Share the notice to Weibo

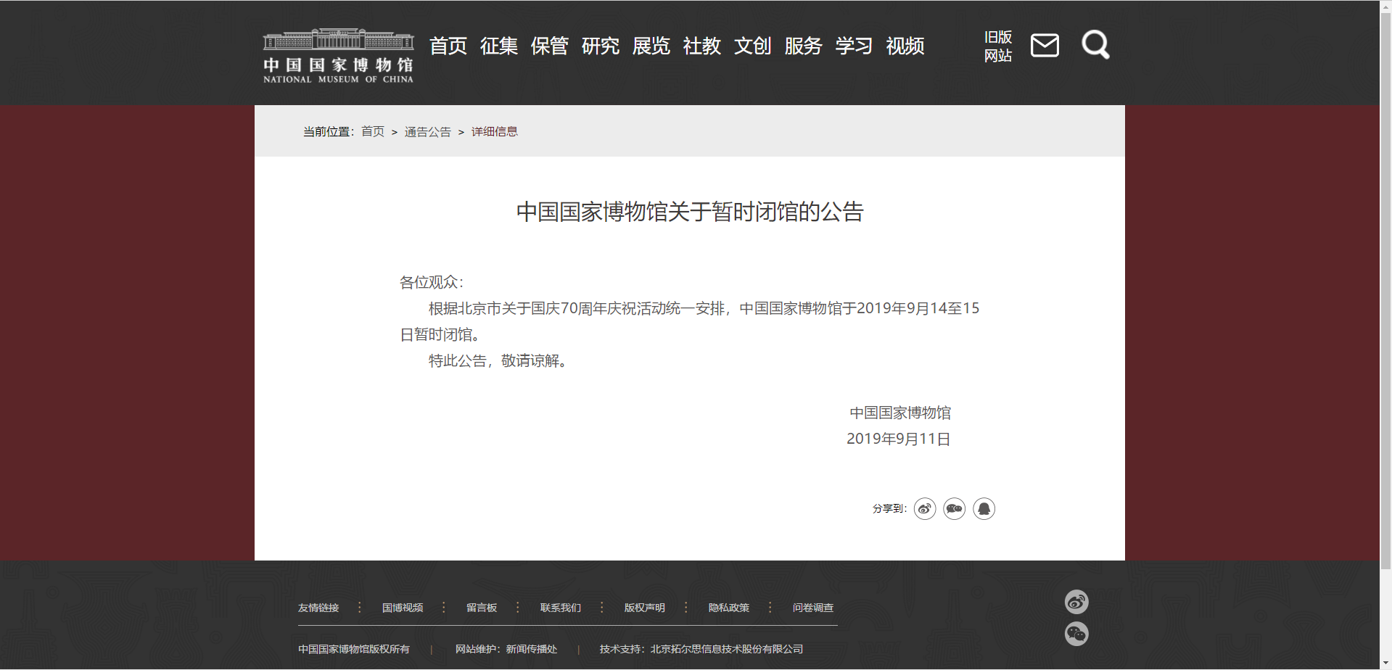(x=925, y=509)
